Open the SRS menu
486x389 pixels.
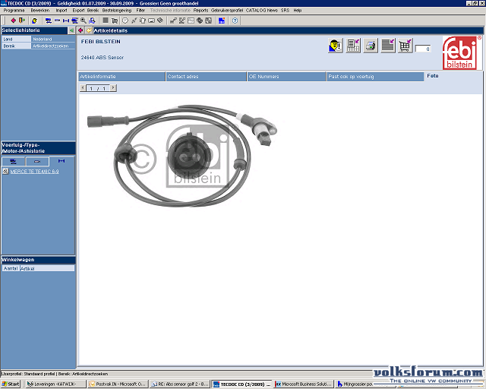pos(286,10)
